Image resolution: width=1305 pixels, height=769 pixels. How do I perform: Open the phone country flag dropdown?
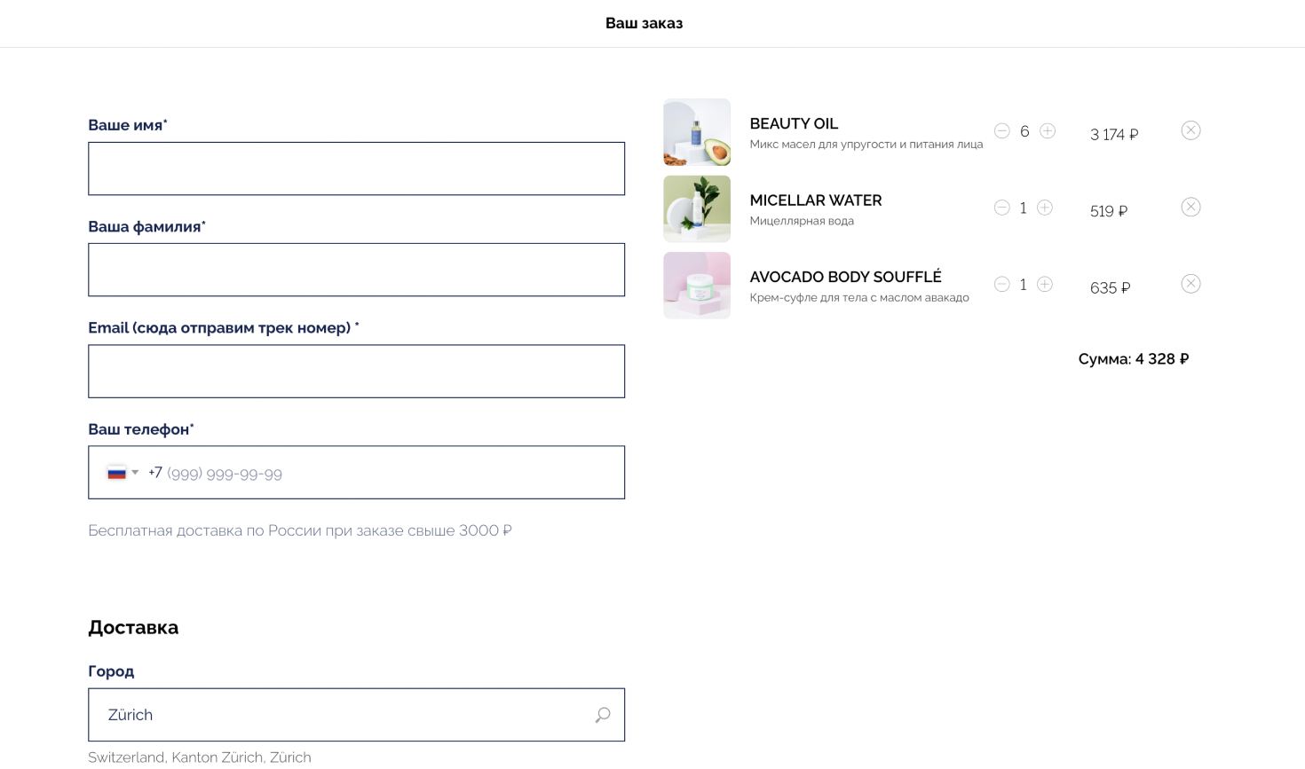(123, 473)
